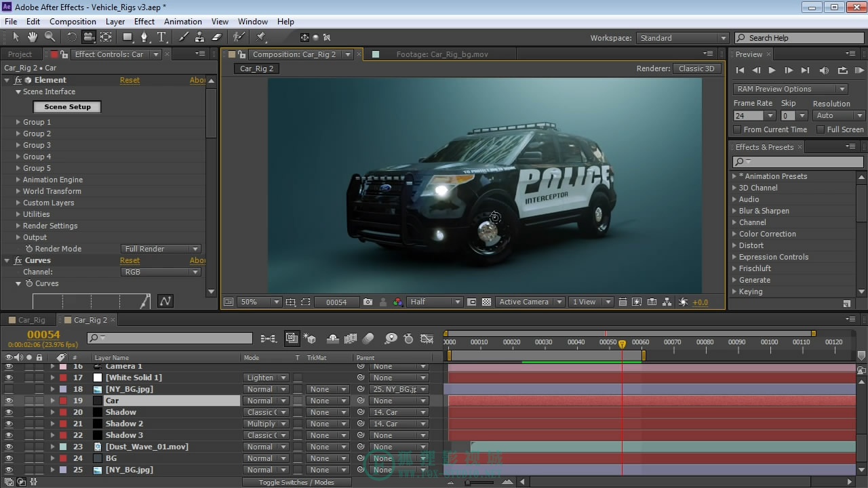The image size is (868, 488).
Task: Switch to the Project panel tab
Action: point(20,54)
